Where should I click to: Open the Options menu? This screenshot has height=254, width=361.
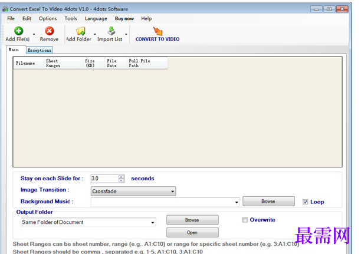coord(48,18)
